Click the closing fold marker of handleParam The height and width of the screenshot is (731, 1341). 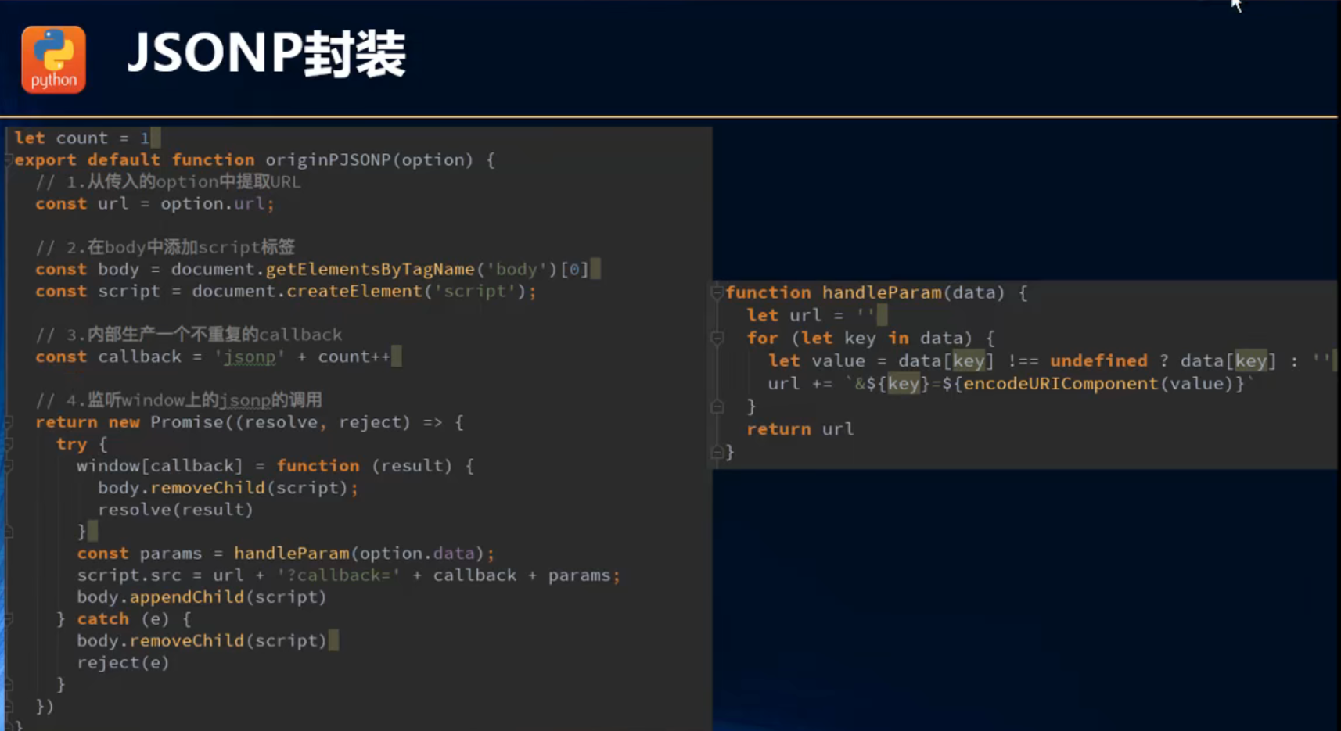(717, 452)
